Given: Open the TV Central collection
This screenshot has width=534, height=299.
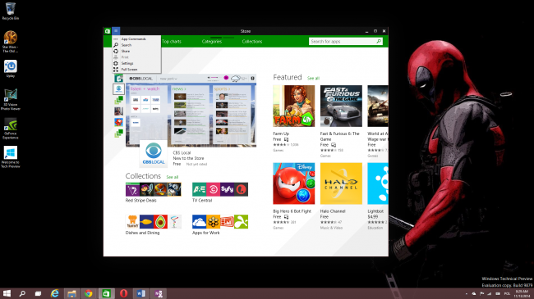Looking at the screenshot, I should (220, 189).
